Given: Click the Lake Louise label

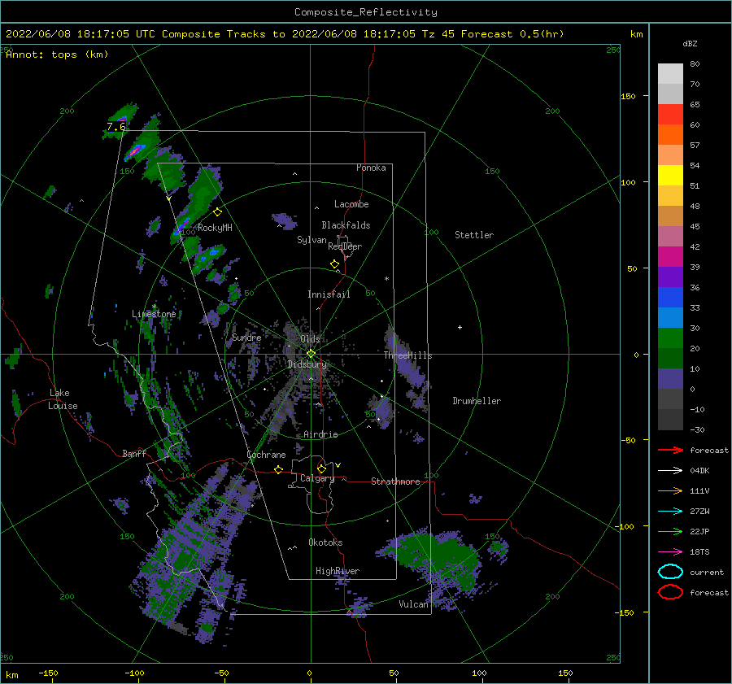Looking at the screenshot, I should [63, 399].
